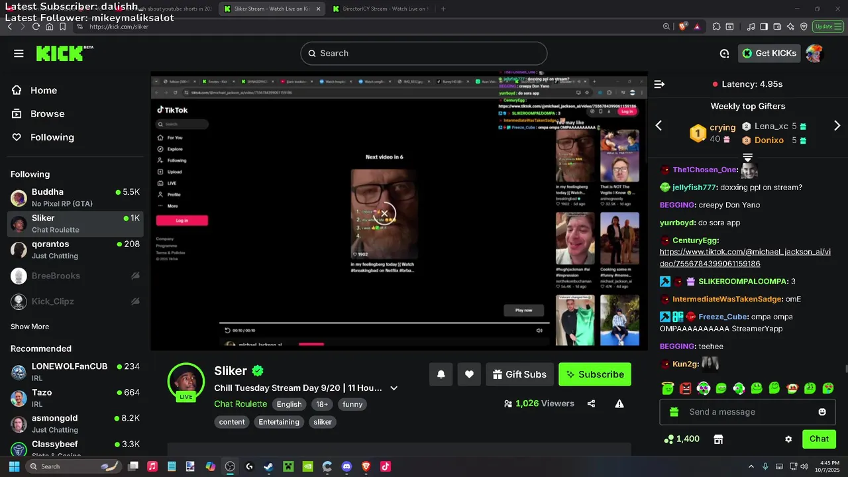This screenshot has height=477, width=848.
Task: Open offline BreeBrooks channel
Action: [75, 276]
